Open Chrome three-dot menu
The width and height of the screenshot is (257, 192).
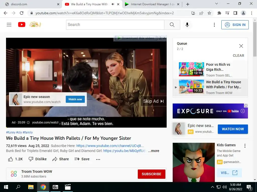(x=251, y=13)
